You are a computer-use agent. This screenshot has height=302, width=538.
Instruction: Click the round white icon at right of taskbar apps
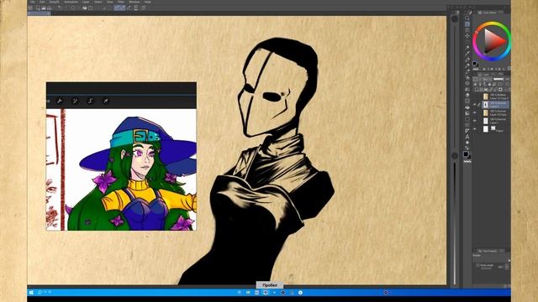pos(300,293)
